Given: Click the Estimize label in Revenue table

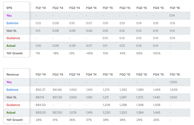Looking at the screenshot, I should [x=12, y=90].
